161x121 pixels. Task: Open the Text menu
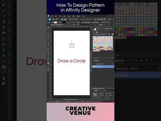(x=60, y=16)
